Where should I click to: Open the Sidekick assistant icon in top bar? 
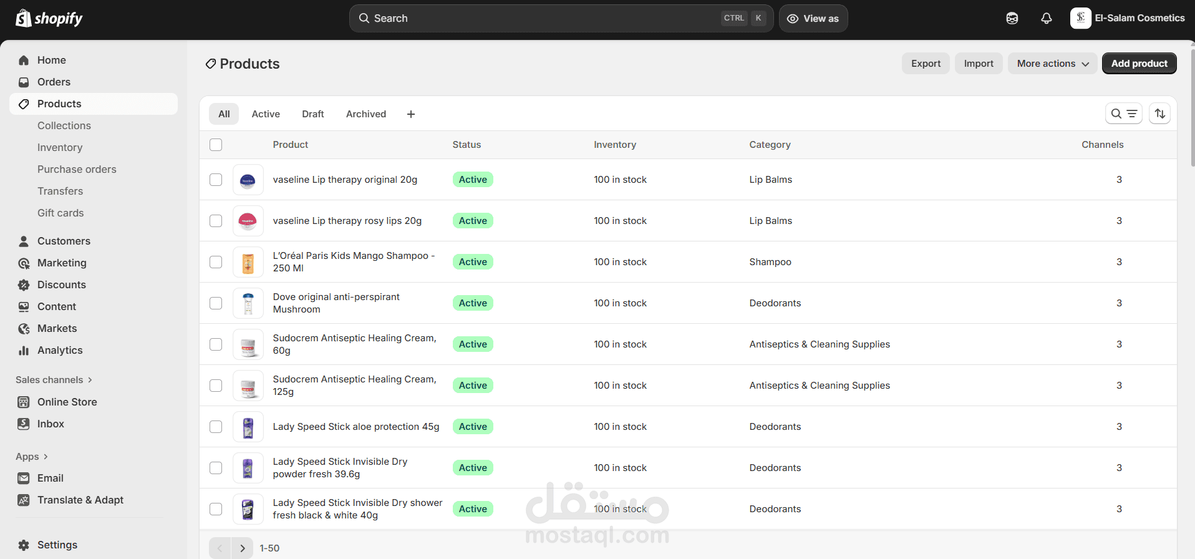click(1012, 18)
